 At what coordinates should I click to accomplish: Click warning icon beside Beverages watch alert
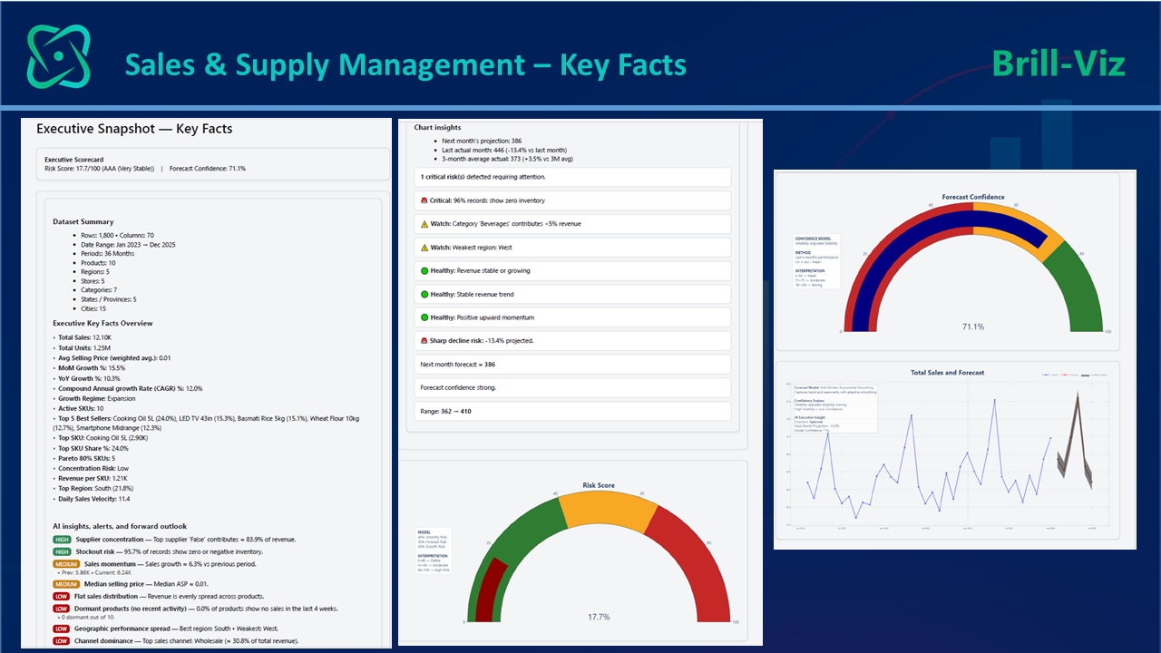[424, 224]
